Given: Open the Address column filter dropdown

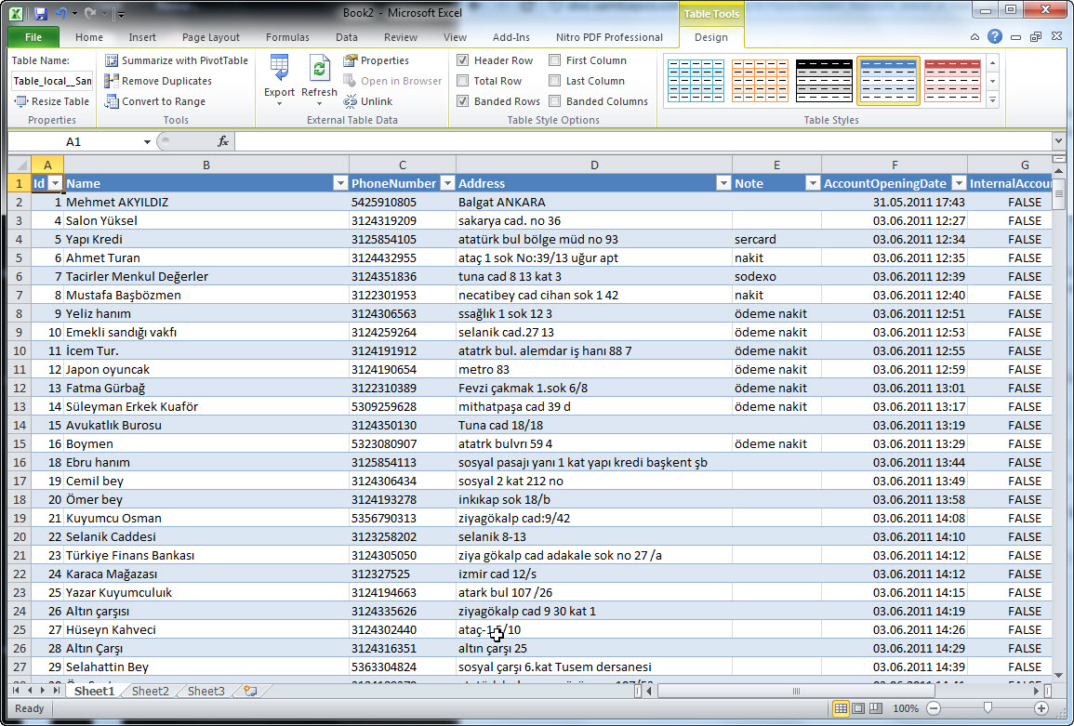Looking at the screenshot, I should click(x=723, y=184).
